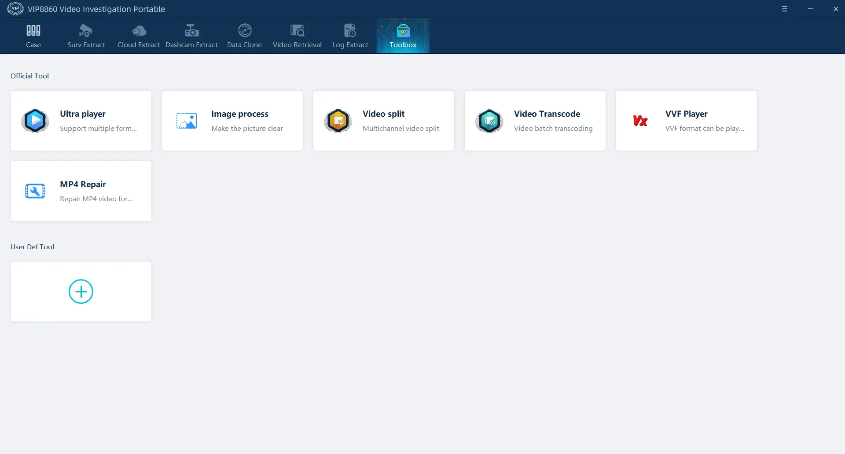
Task: Click the VIP logo in title bar
Action: coord(15,9)
